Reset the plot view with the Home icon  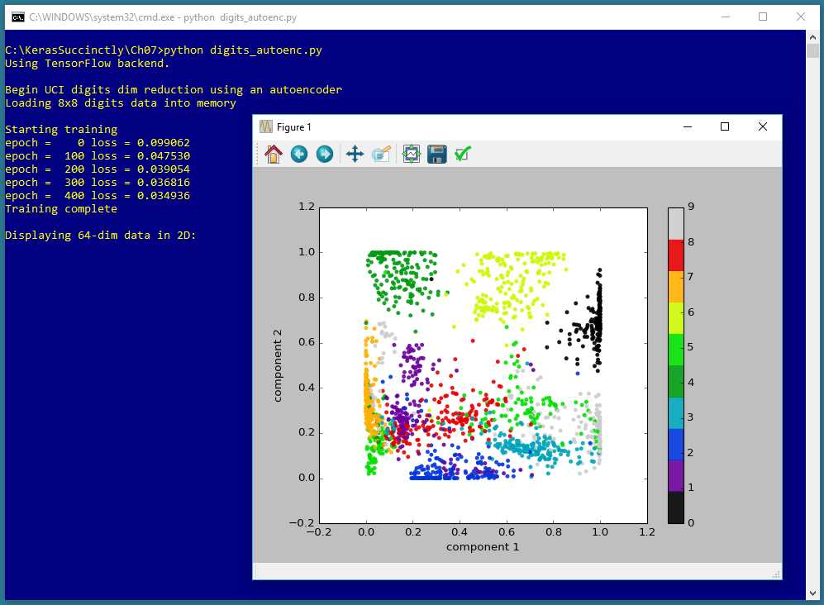coord(273,153)
